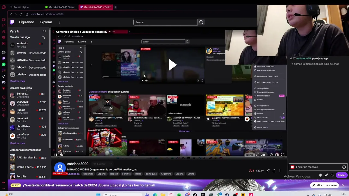Open ChatGPT from the Opera sidebar
This screenshot has width=349, height=196.
(4, 52)
